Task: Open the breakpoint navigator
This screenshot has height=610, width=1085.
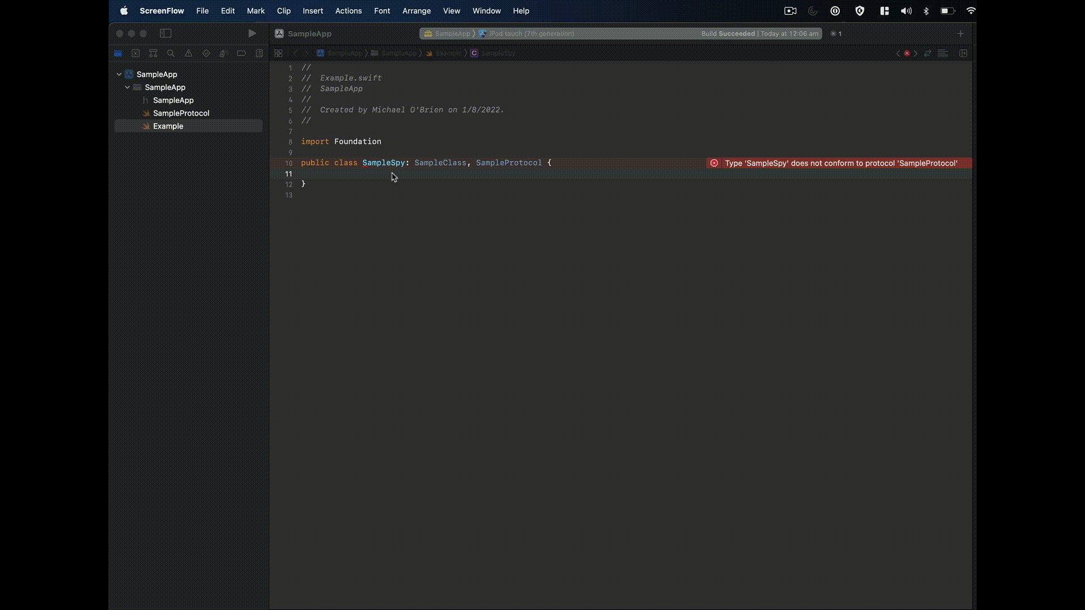Action: click(x=241, y=53)
